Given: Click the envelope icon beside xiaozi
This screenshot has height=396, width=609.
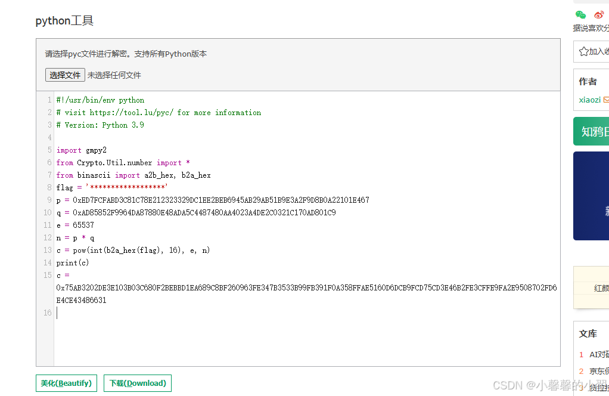Looking at the screenshot, I should (606, 100).
